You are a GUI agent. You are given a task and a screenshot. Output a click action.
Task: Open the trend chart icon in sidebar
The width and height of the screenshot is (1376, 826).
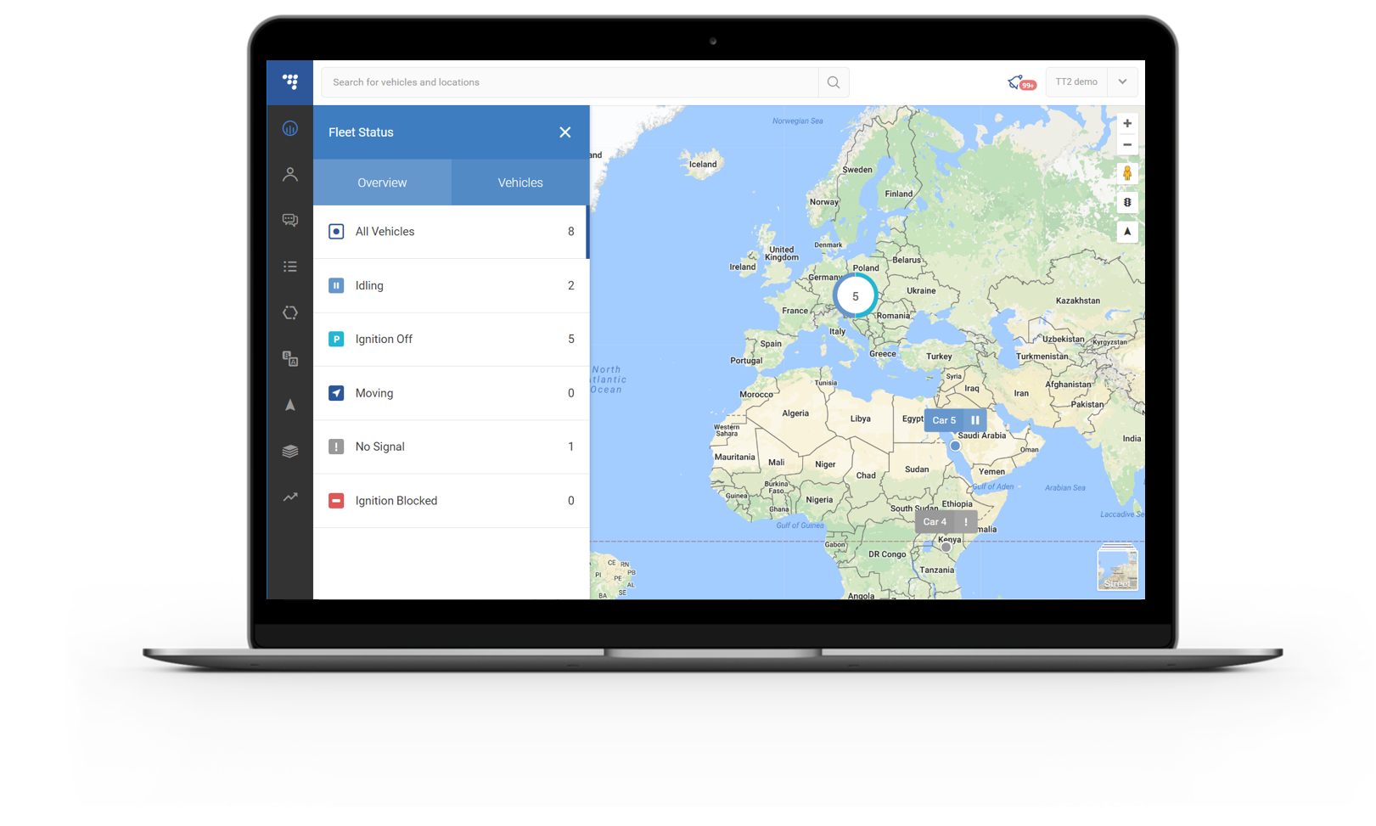point(290,497)
